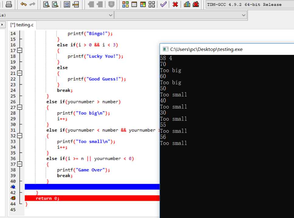Collapse the Too big block at line 27
Viewport: 294px width, 218px height.
[20, 107]
